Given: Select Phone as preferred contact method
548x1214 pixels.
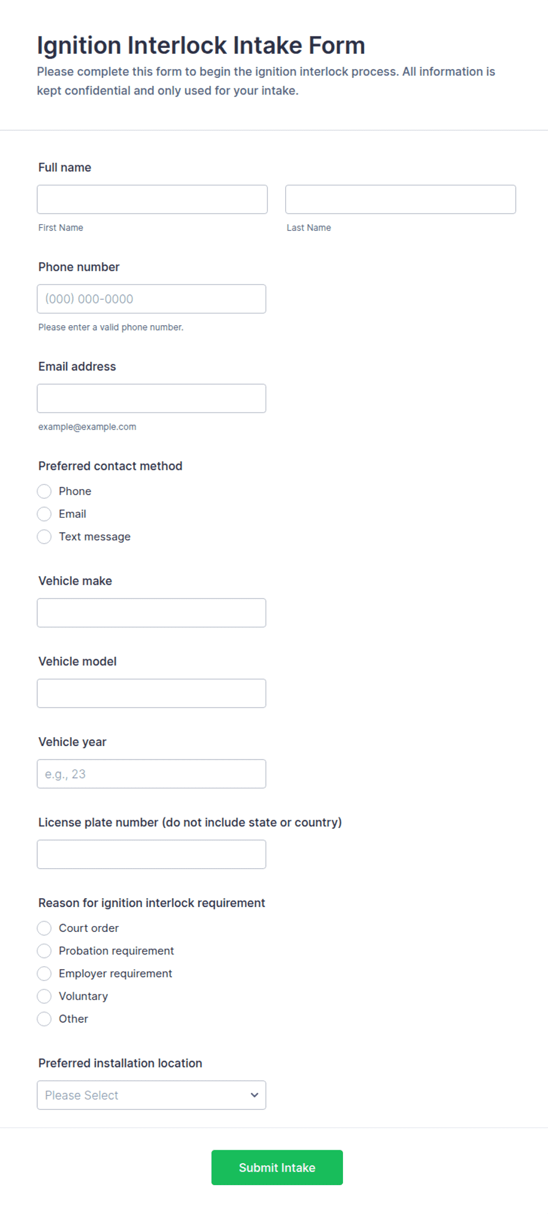Looking at the screenshot, I should click(44, 492).
